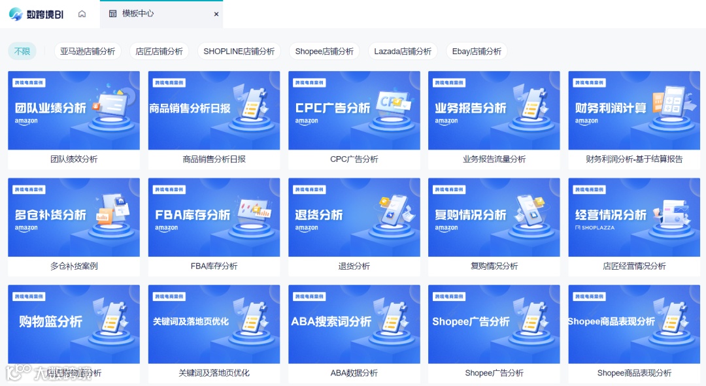The height and width of the screenshot is (386, 706).
Task: Enable the 亚马逊店铺分析 filter
Action: [x=88, y=50]
